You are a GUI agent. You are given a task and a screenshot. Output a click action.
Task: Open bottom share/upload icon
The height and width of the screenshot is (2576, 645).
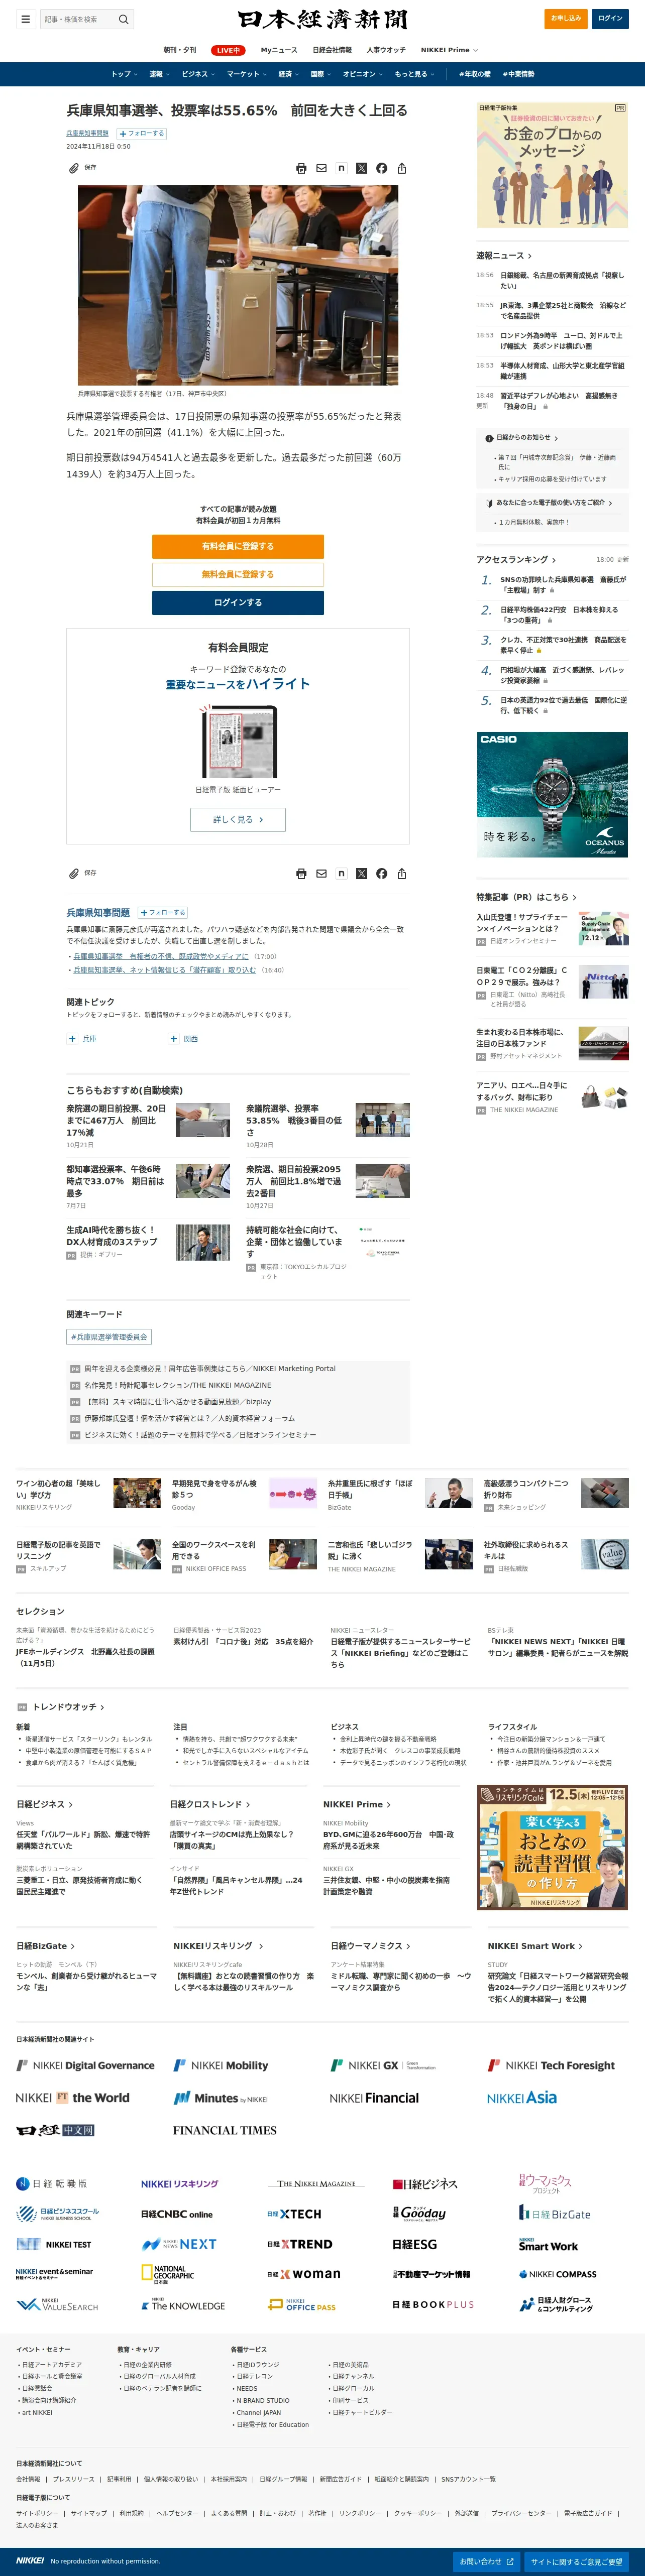(x=401, y=873)
